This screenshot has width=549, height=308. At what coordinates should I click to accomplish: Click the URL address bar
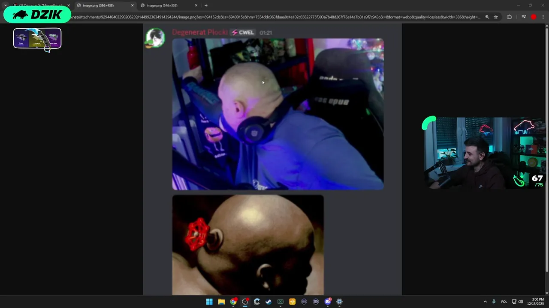(275, 17)
